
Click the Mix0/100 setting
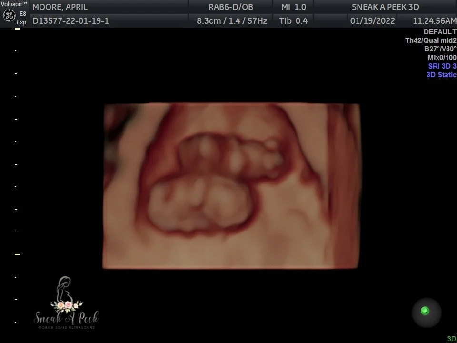tap(442, 58)
